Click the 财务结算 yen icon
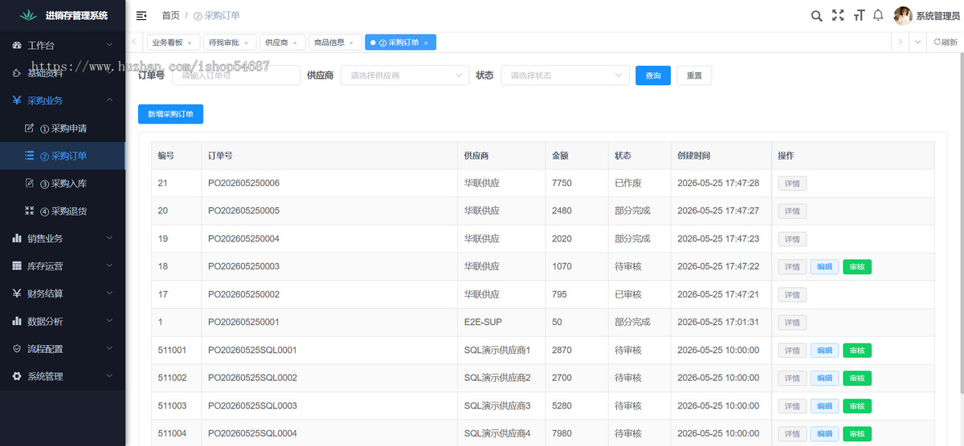The width and height of the screenshot is (964, 446). pyautogui.click(x=18, y=294)
